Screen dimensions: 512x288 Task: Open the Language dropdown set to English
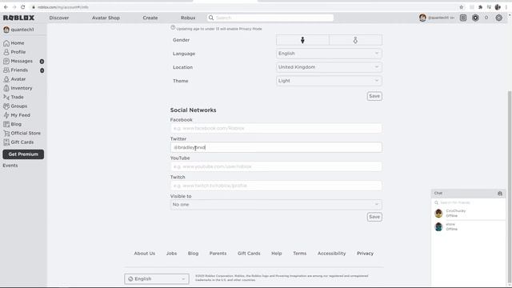click(x=329, y=54)
